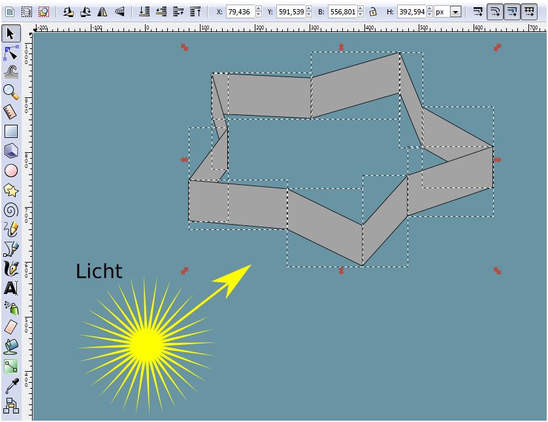Toggle scale stroke width option
548x422 pixels.
coord(478,12)
